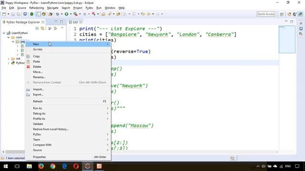Viewport: 305px width, 171px height.
Task: Click the green Run button in toolbar
Action: click(67, 14)
